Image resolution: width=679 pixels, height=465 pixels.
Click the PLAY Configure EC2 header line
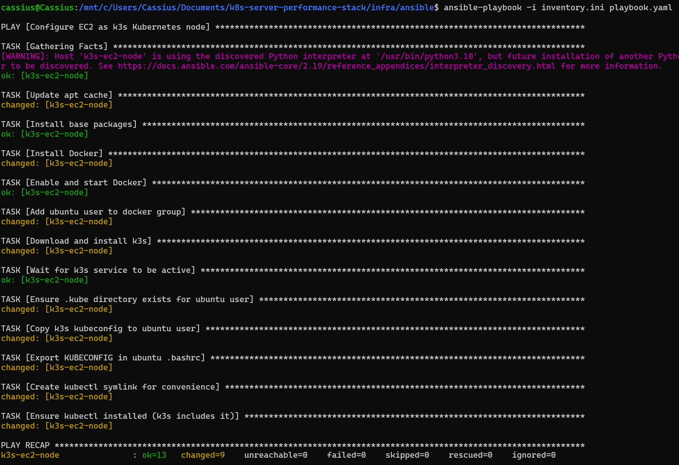pyautogui.click(x=105, y=27)
